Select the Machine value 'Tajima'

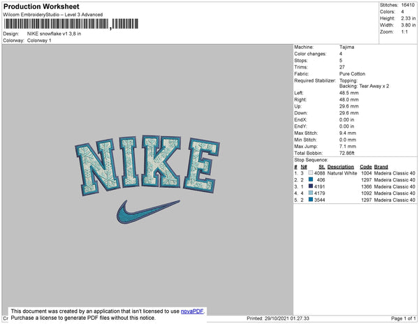(x=346, y=47)
